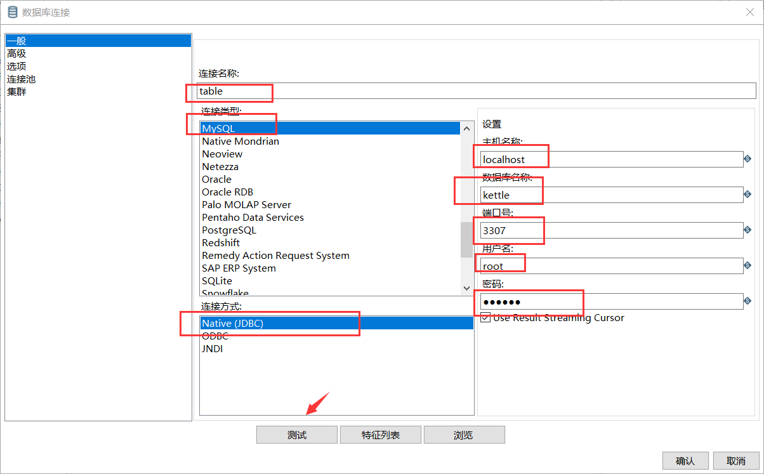Select Oracle connection type
The width and height of the screenshot is (764, 474).
pyautogui.click(x=330, y=179)
